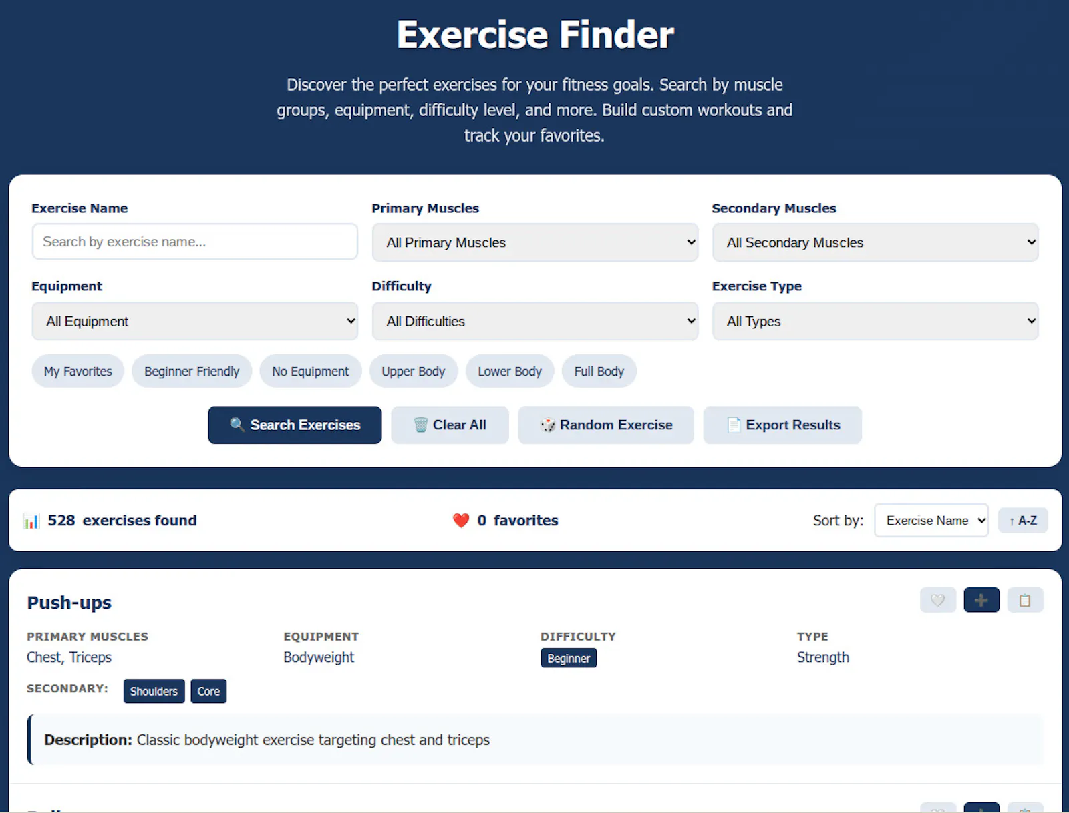Toggle the Beginner Friendly quick filter
This screenshot has width=1069, height=813.
coord(192,371)
